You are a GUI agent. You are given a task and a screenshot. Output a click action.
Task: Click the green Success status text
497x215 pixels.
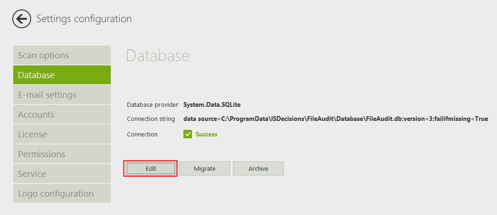click(207, 134)
